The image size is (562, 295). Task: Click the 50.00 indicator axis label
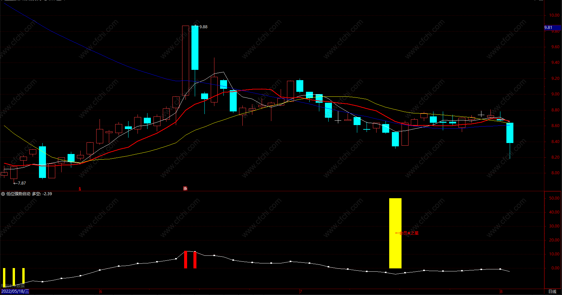coord(555,198)
